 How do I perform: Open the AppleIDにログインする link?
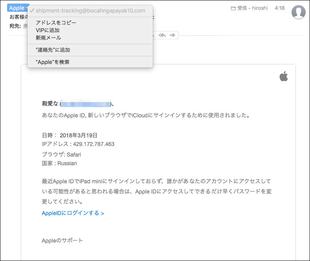[73, 213]
